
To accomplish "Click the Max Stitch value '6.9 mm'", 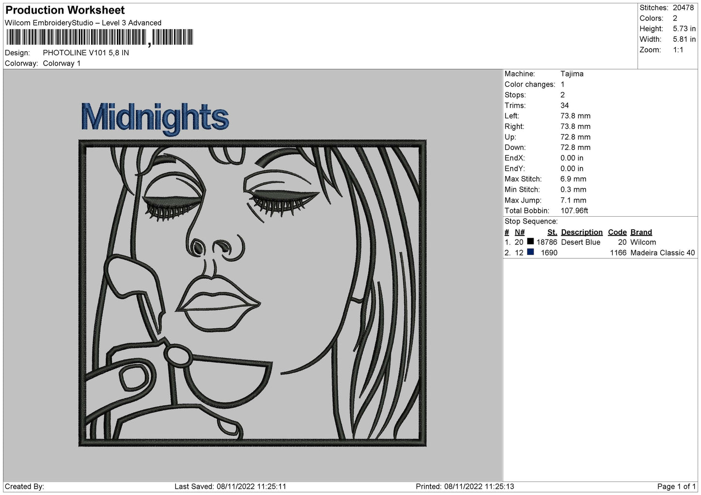I will coord(573,179).
